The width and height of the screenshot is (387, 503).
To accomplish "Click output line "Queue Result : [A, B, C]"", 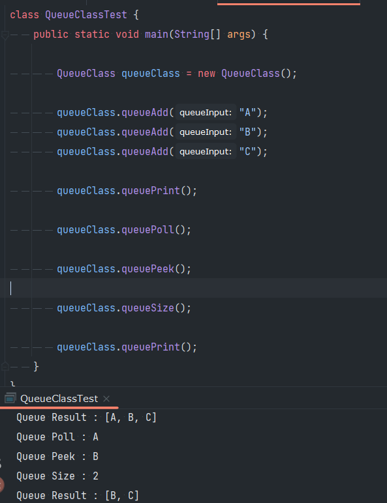I will (x=86, y=418).
